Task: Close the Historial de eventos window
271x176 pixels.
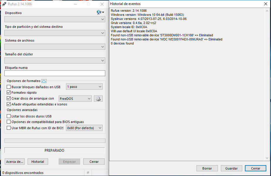Action: pyautogui.click(x=266, y=4)
